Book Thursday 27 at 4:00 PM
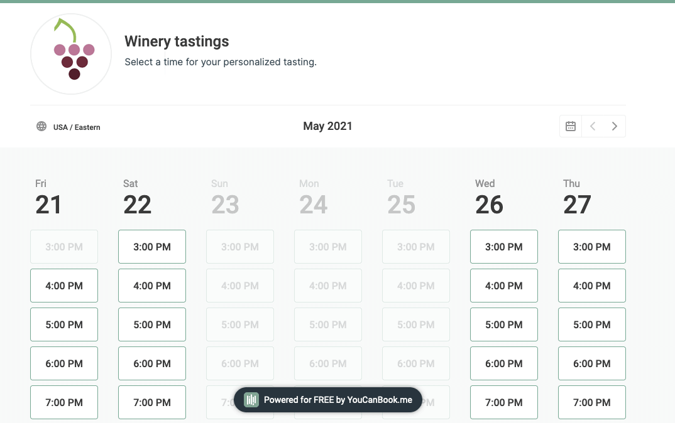The width and height of the screenshot is (675, 423). 592,286
